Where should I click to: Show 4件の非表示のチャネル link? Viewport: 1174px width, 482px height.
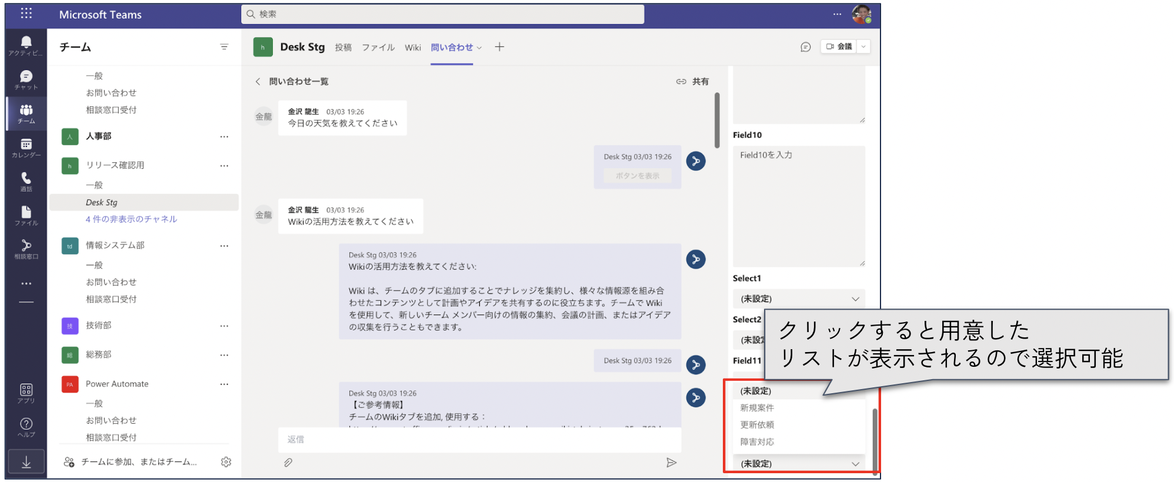[131, 219]
